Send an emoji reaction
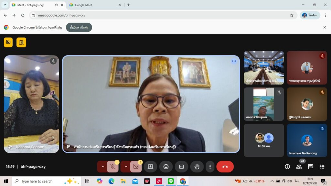Image resolution: width=331 pixels, height=186 pixels. pyautogui.click(x=166, y=167)
